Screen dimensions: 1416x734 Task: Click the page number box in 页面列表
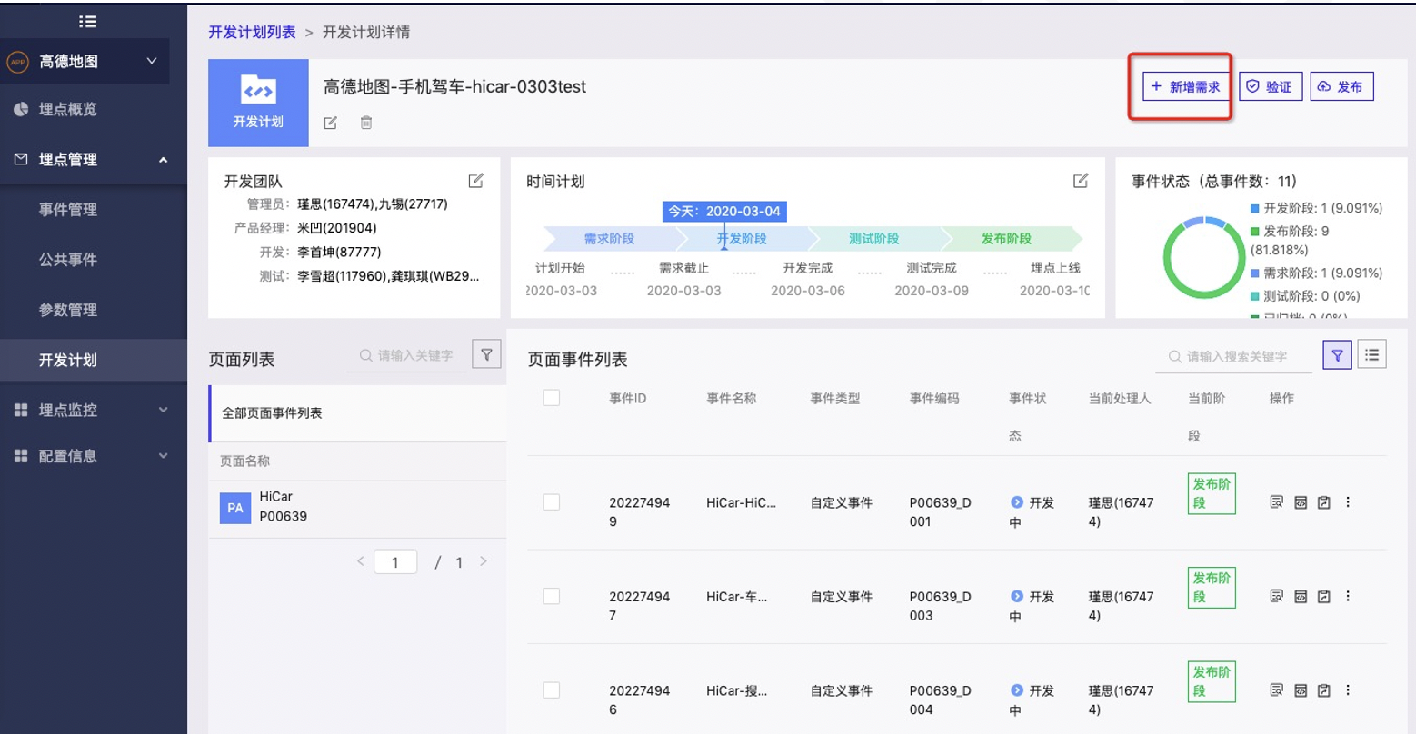pyautogui.click(x=394, y=562)
